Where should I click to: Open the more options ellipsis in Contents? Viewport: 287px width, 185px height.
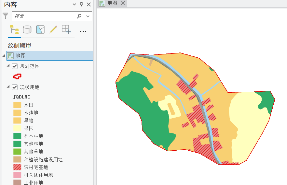(83, 31)
